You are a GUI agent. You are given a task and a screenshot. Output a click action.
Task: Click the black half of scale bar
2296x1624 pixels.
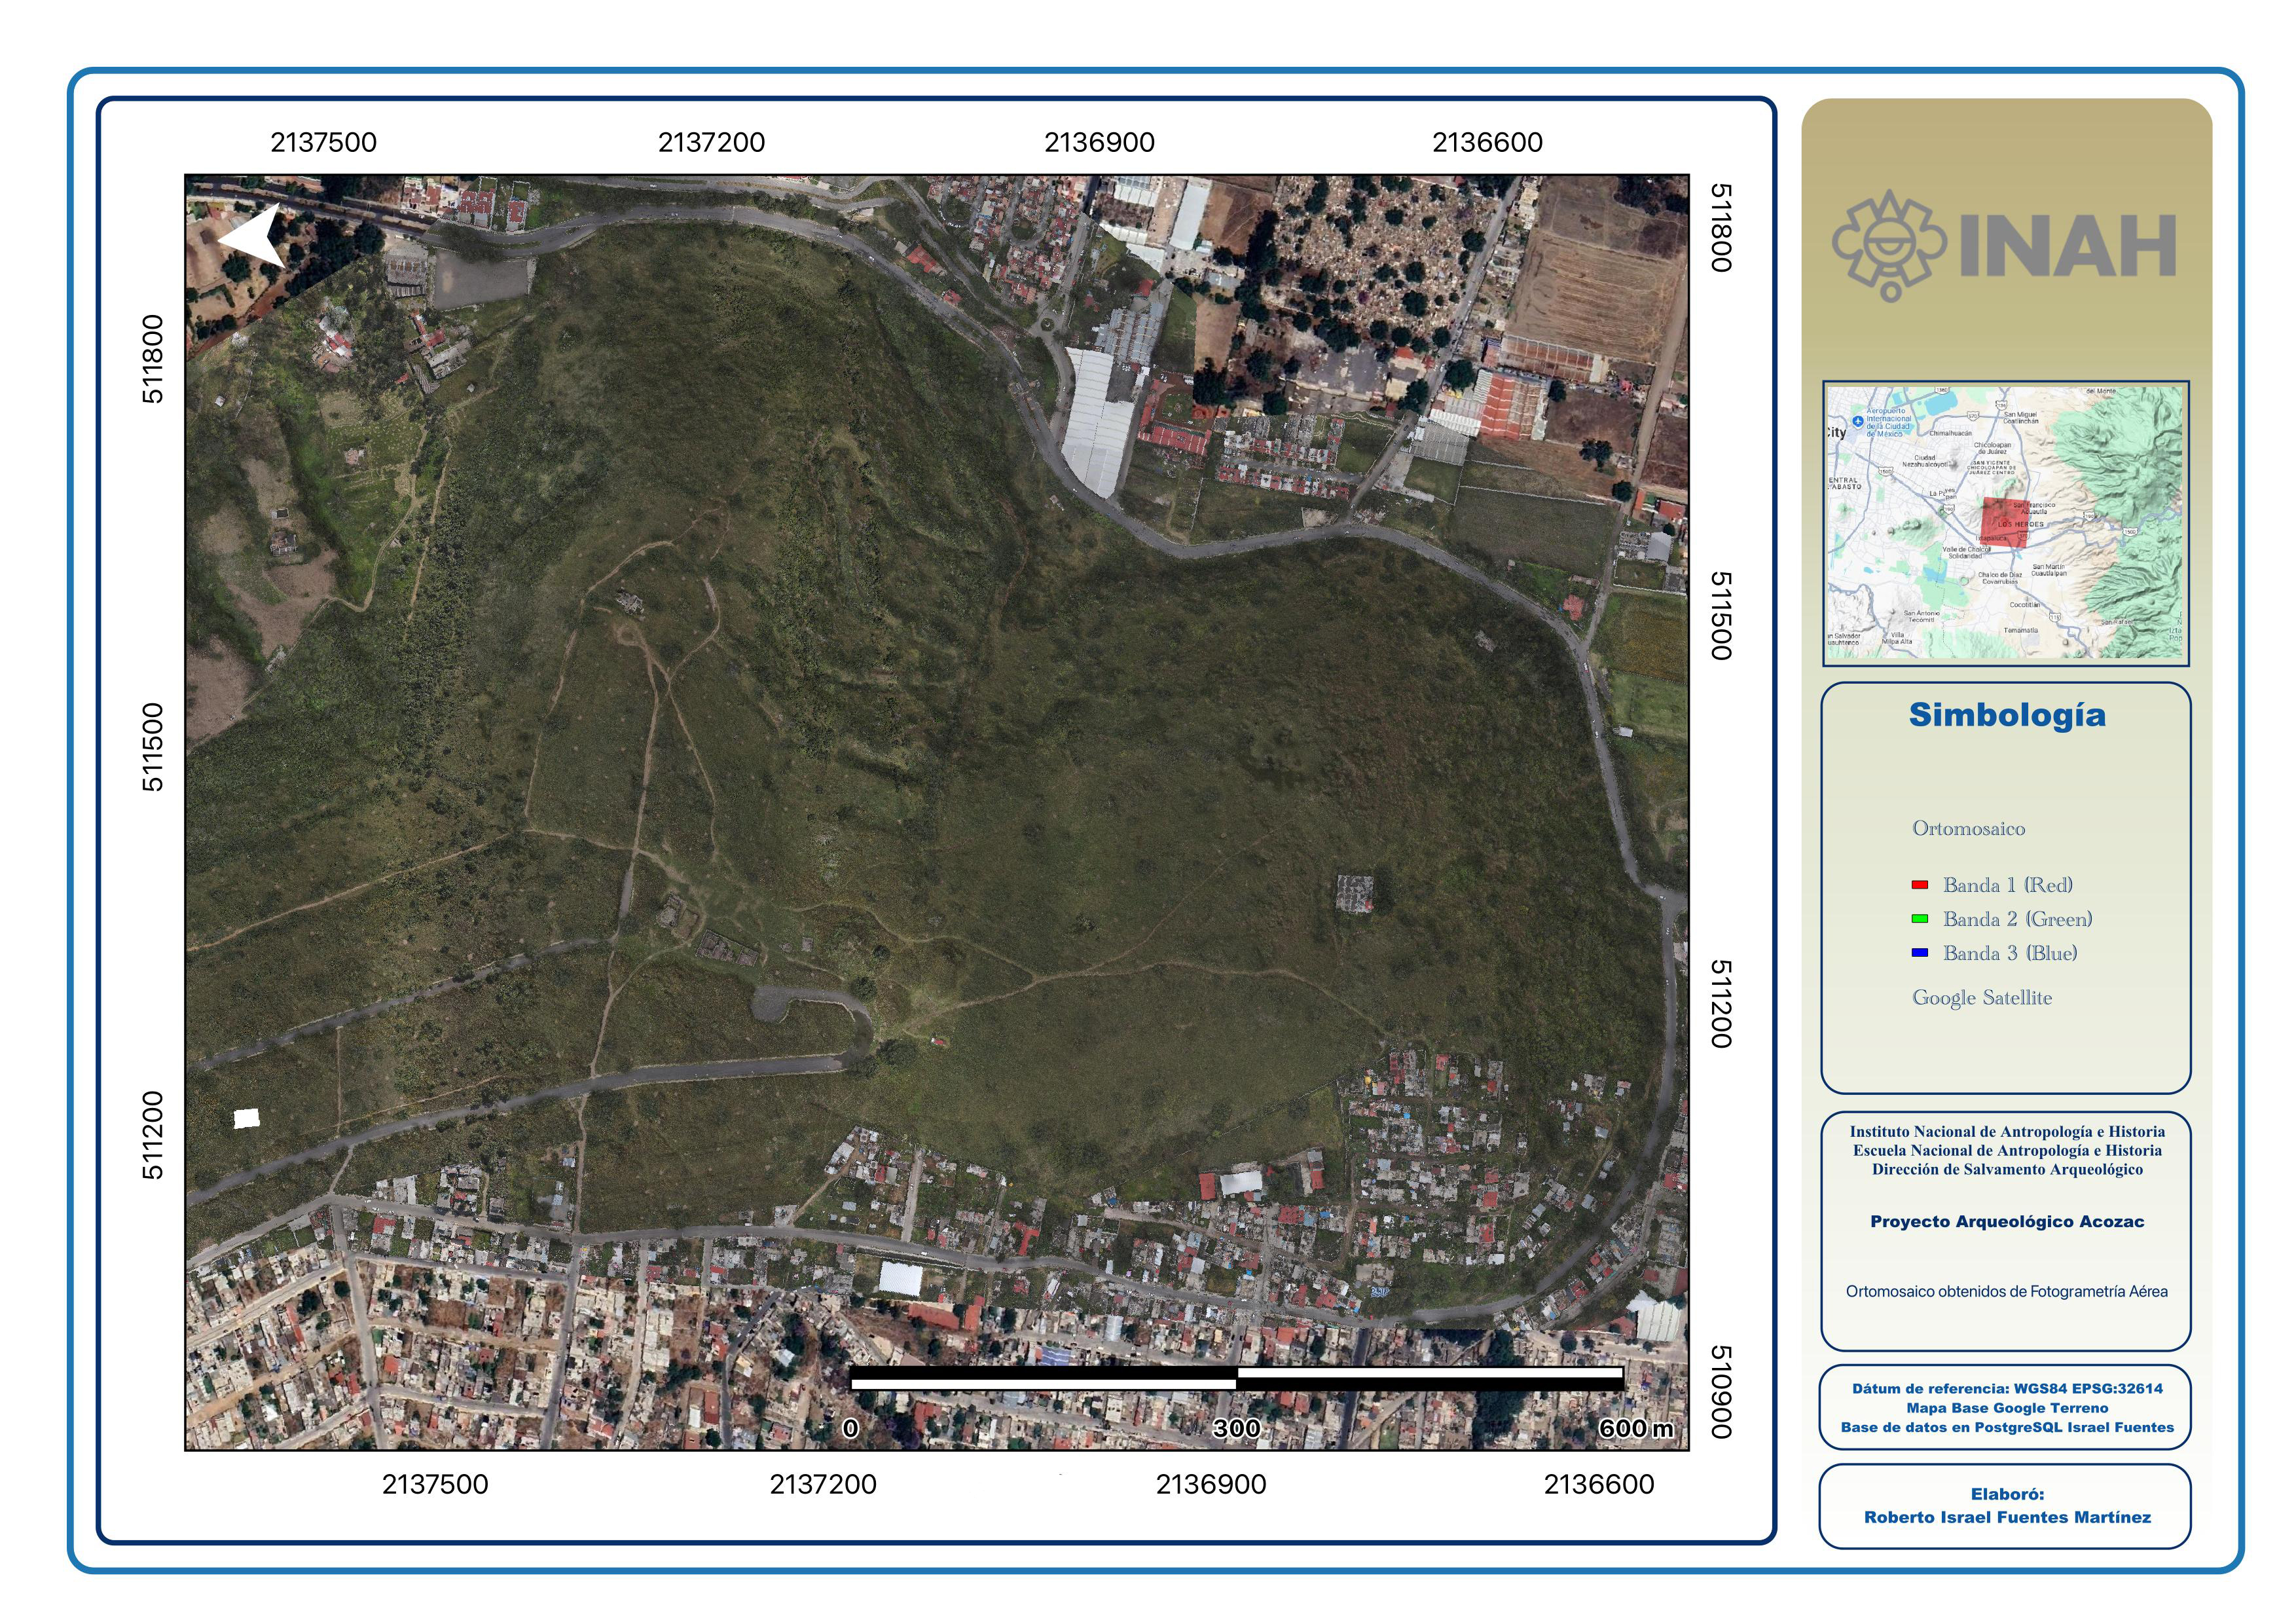point(1043,1374)
